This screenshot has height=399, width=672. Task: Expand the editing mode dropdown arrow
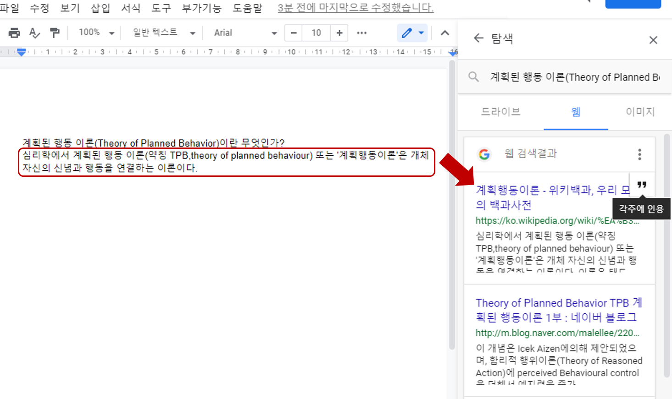pyautogui.click(x=421, y=33)
